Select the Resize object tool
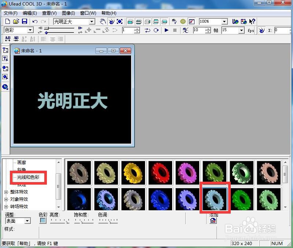The width and height of the screenshot is (293, 248). 120,22
